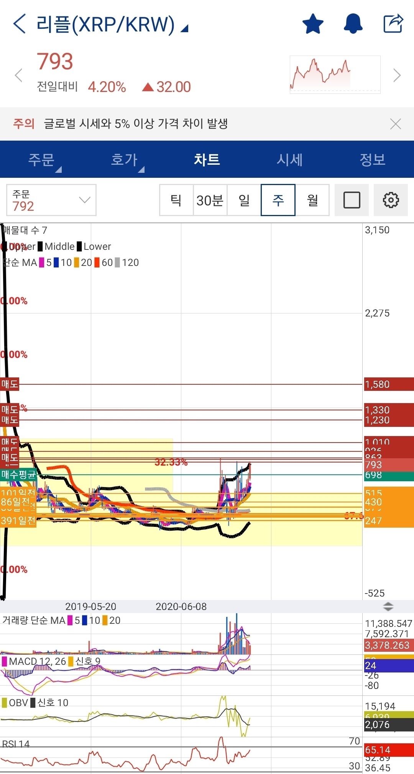Tap the back arrow icon

click(19, 24)
